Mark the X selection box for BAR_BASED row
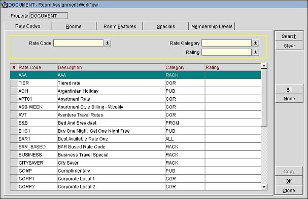The image size is (308, 199). (x=14, y=147)
